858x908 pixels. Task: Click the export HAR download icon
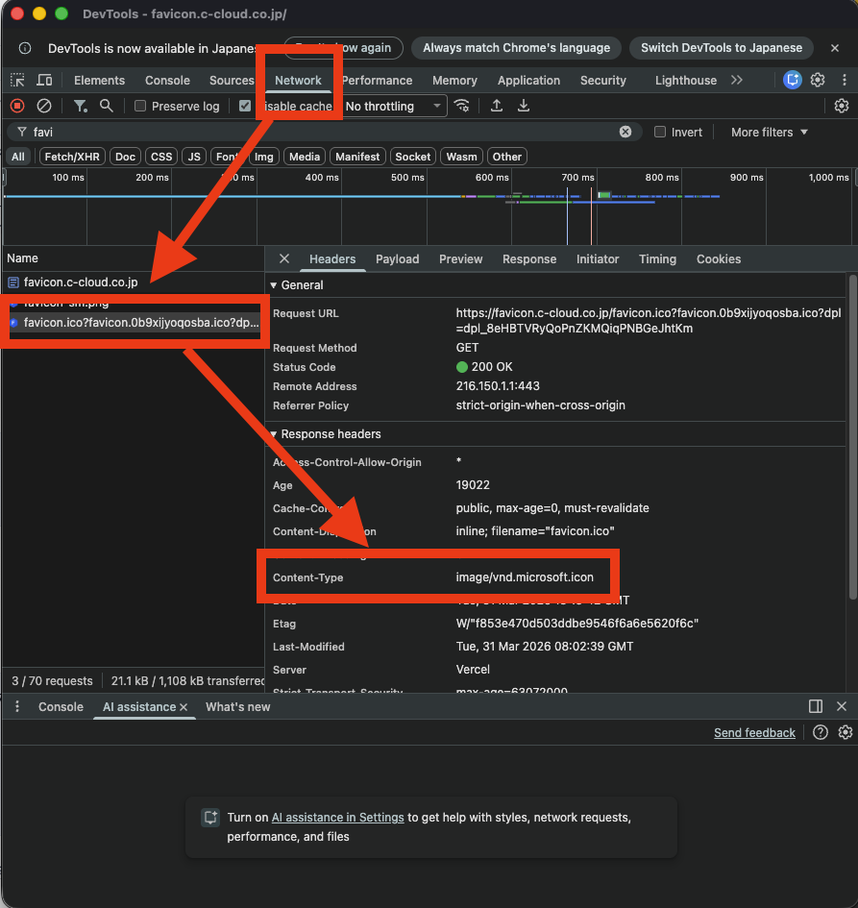(x=524, y=106)
